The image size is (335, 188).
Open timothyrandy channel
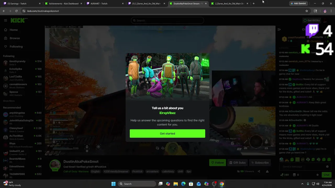(x=22, y=63)
